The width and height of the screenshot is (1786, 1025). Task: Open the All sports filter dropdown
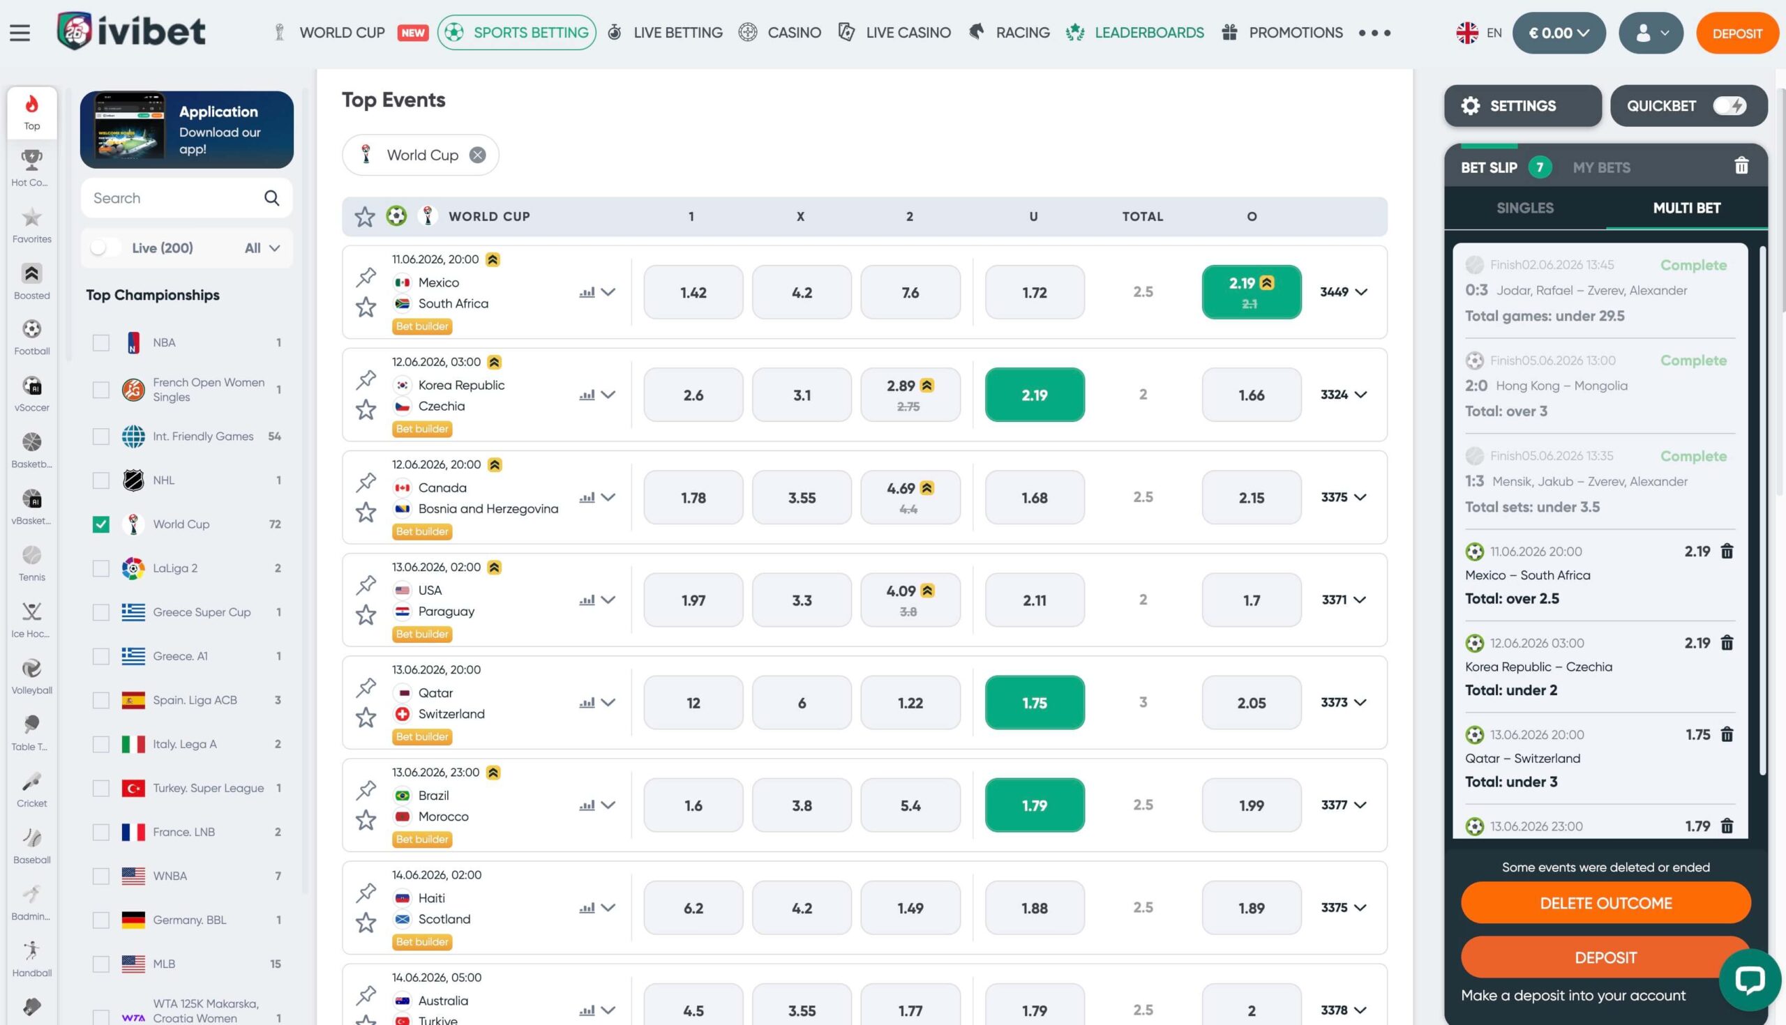click(262, 248)
